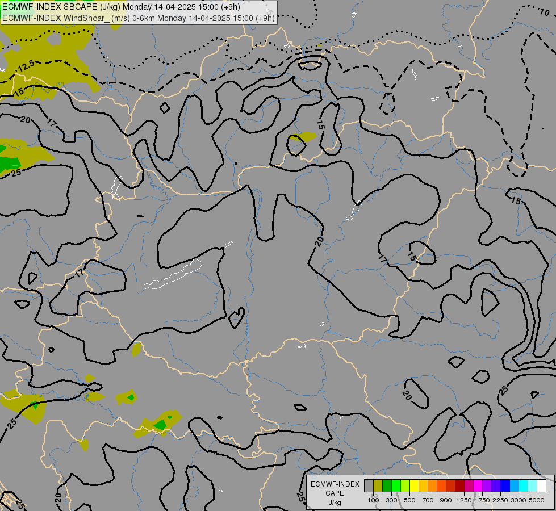Click the 12.5 wind shear contour label
This screenshot has width=556, height=511.
pyautogui.click(x=26, y=66)
